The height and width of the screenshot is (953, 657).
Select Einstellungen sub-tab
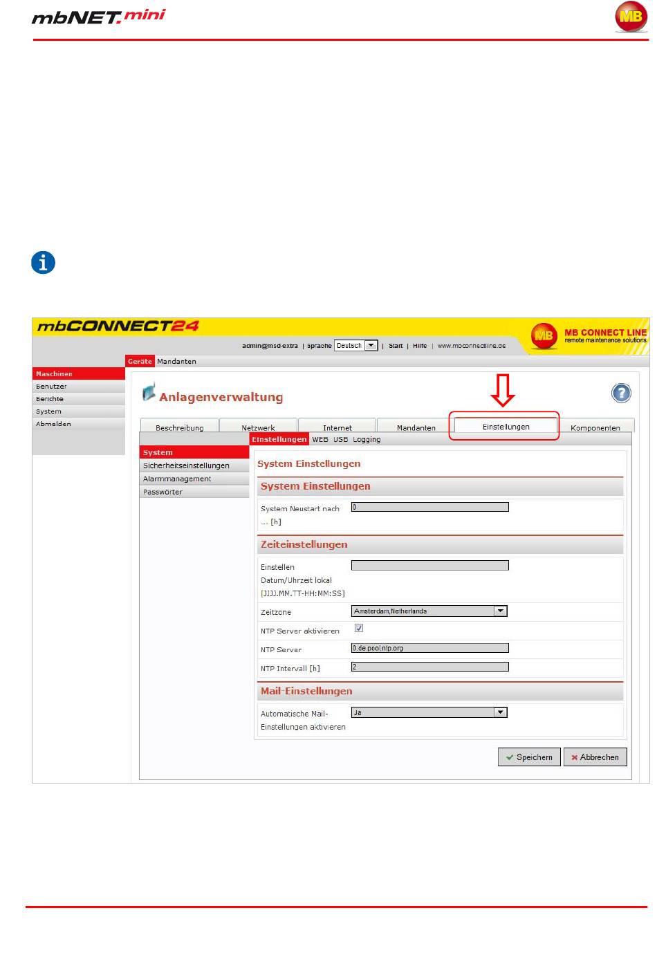pyautogui.click(x=279, y=439)
